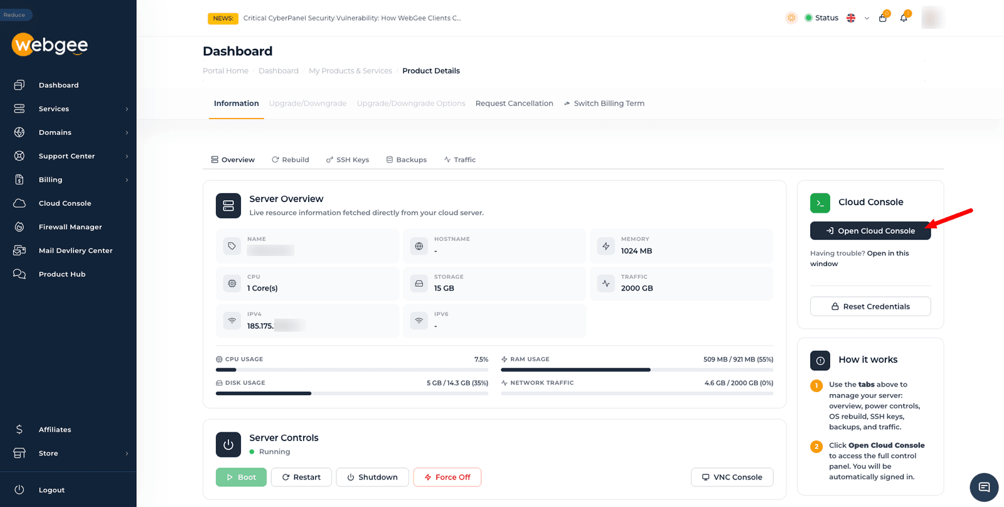Viewport: 1004px width, 507px height.
Task: Click the Services sidebar icon
Action: point(19,109)
